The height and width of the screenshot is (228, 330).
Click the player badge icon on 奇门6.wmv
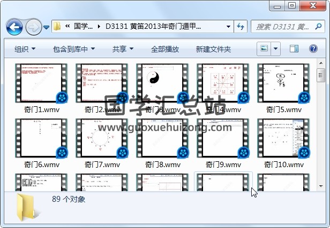[62, 153]
